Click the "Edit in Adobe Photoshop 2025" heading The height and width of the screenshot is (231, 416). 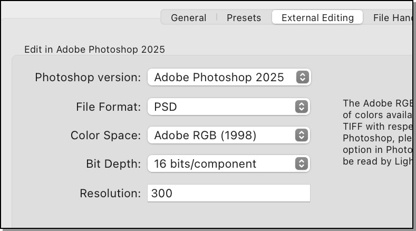tap(94, 50)
